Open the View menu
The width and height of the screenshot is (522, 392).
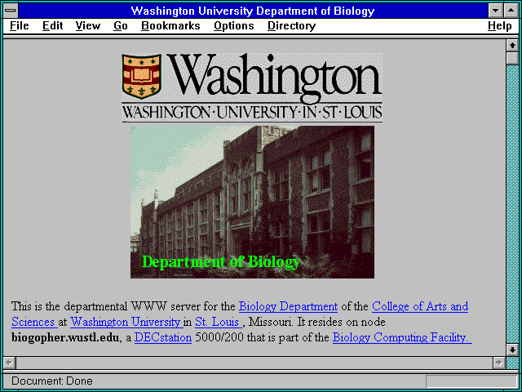tap(87, 25)
